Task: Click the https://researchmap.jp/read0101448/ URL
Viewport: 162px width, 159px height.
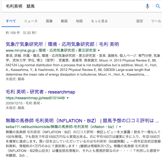Action: pyautogui.click(x=36, y=98)
